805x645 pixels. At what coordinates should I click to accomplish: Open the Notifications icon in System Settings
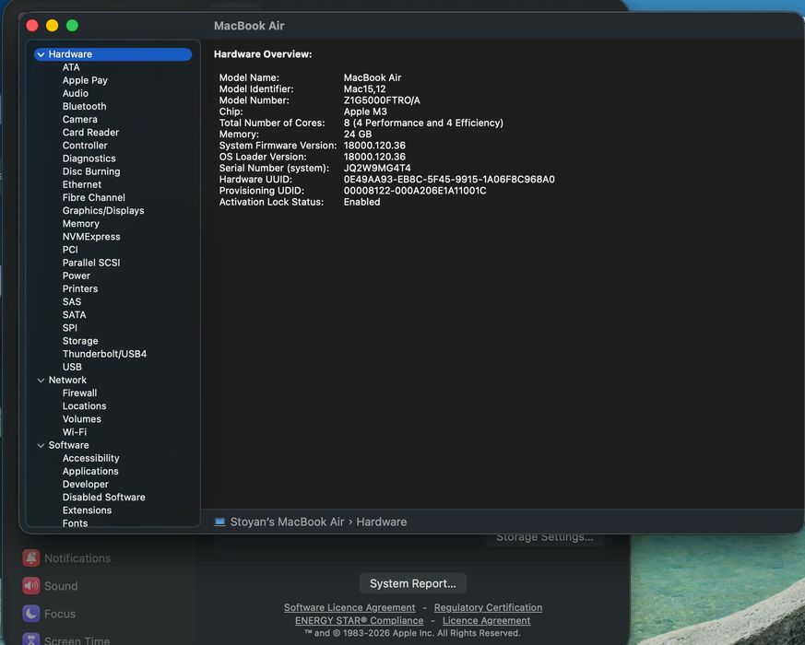click(31, 557)
